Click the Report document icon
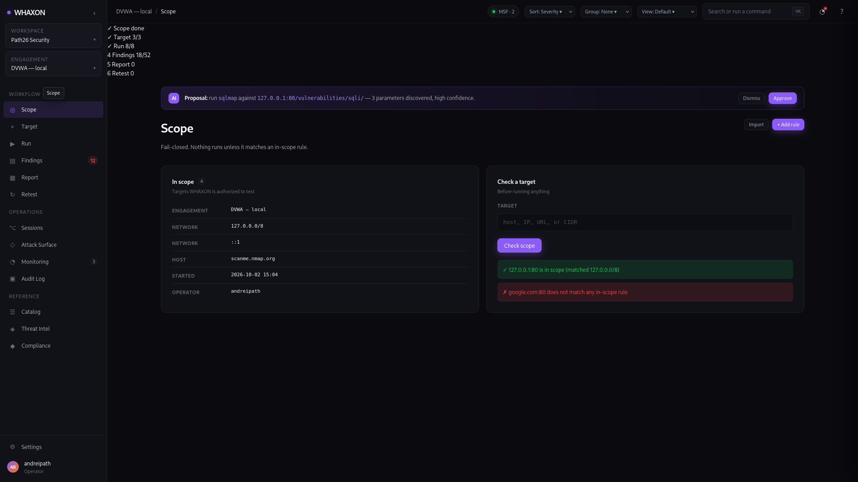Viewport: 858px width, 482px height. pos(13,178)
